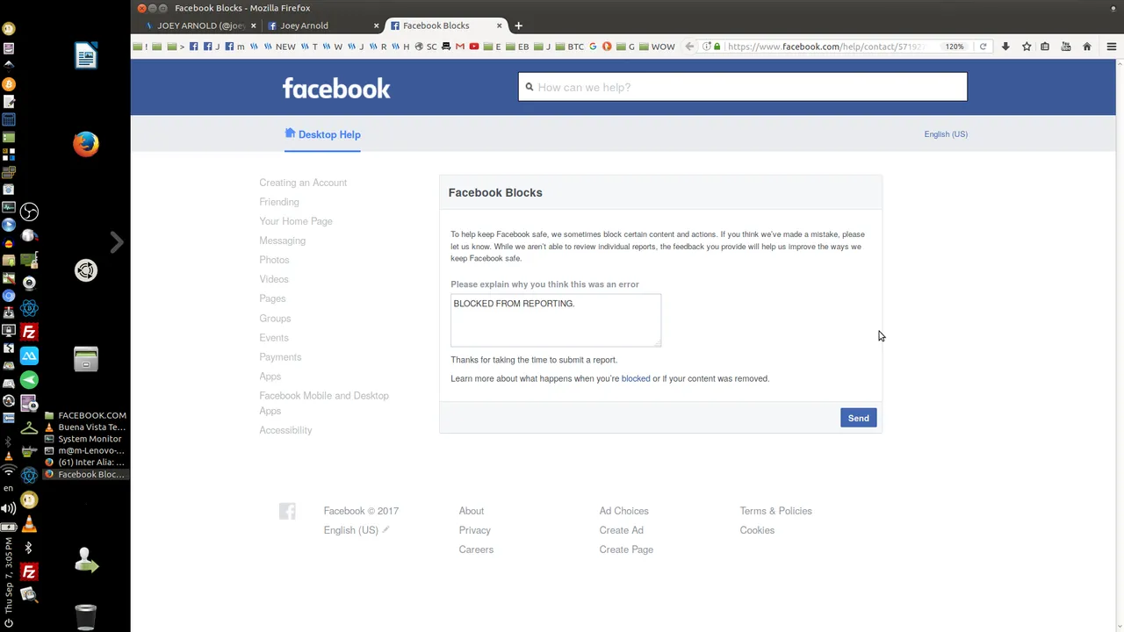Click the volume speaker icon in panel
The image size is (1124, 632).
(x=9, y=508)
